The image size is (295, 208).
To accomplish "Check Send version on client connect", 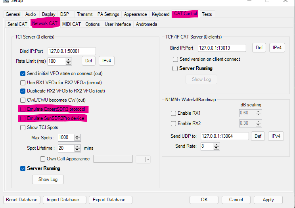I will point(176,59).
